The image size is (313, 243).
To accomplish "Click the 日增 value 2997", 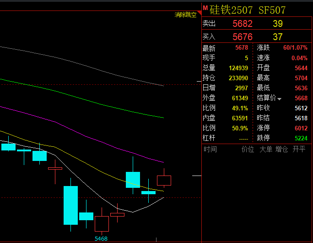I will click(242, 88).
